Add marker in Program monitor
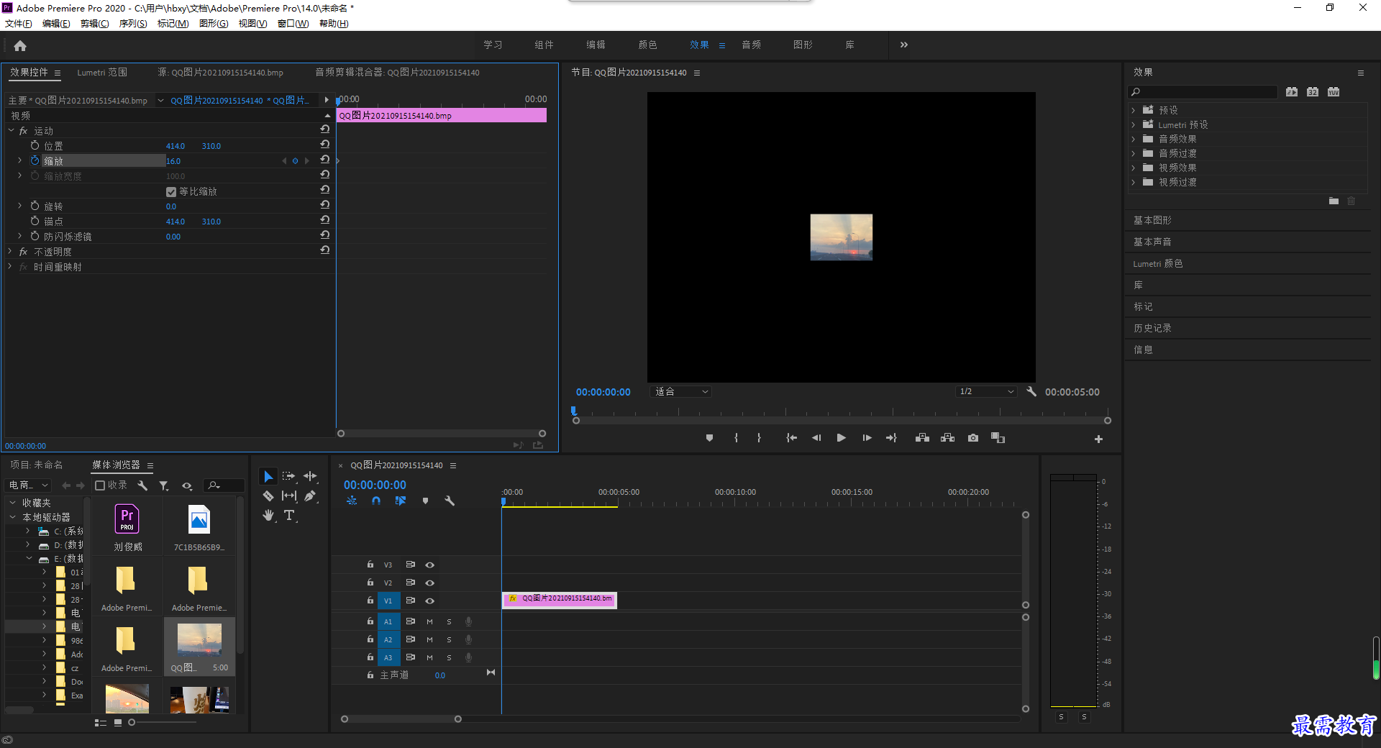Image resolution: width=1381 pixels, height=748 pixels. (x=709, y=438)
